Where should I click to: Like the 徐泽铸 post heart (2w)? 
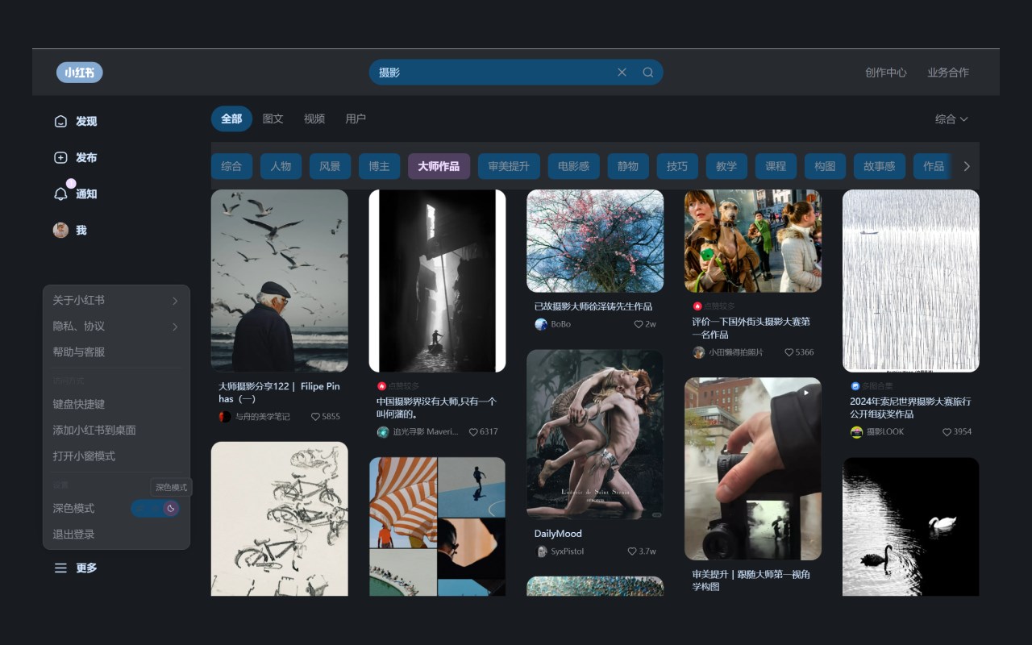pyautogui.click(x=639, y=324)
